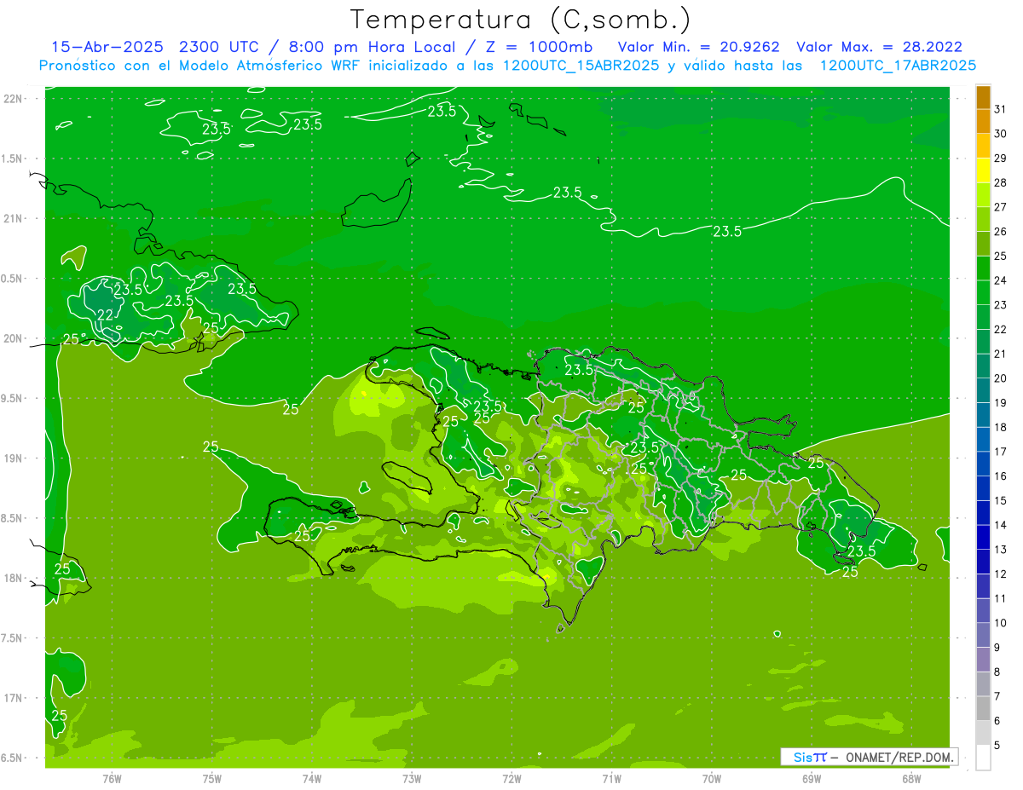Screen dimensions: 1023x790
Task: Click the "22" contour label over eastern Cuba
Action: point(106,315)
